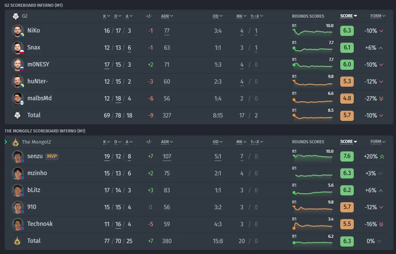
Task: Click NiKo's 6.3 score badge
Action: (x=347, y=30)
